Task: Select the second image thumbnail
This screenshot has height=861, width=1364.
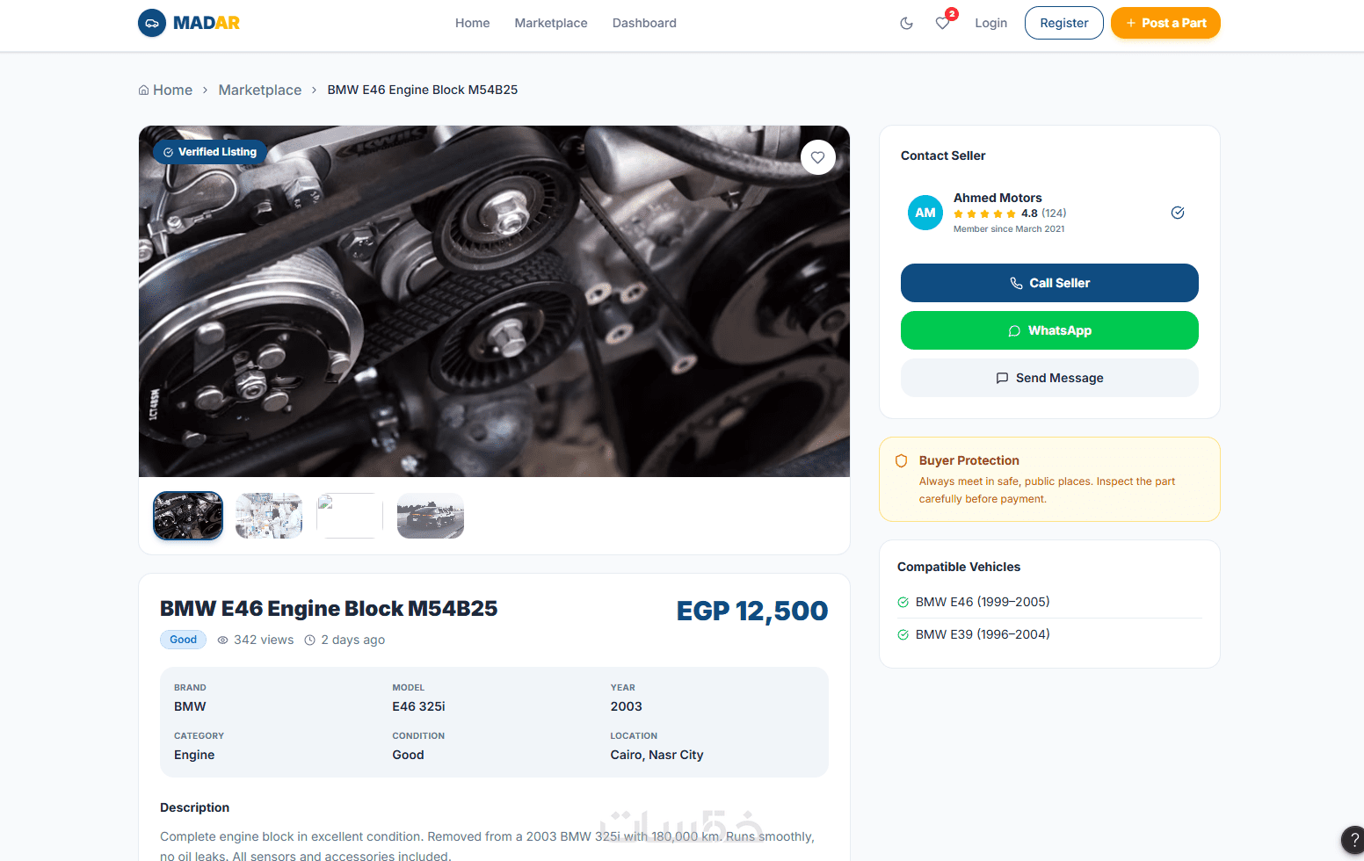Action: pos(269,516)
